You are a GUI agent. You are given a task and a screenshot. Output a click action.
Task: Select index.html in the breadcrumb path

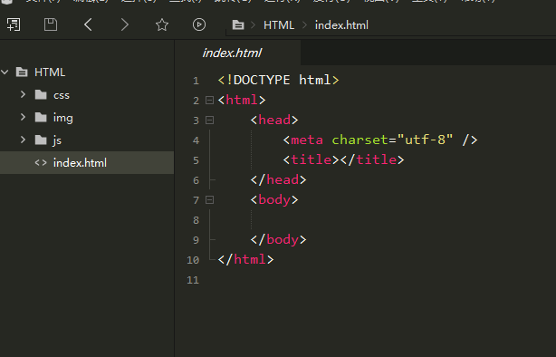click(x=341, y=25)
